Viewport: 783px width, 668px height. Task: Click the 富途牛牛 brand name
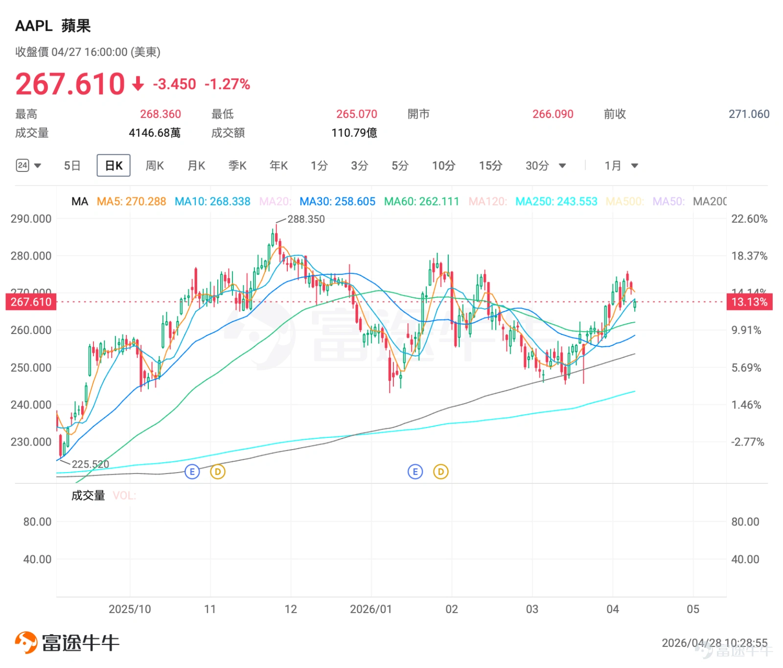pos(81,643)
